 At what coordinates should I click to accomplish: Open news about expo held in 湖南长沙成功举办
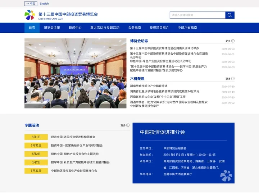pyautogui.click(x=164, y=48)
